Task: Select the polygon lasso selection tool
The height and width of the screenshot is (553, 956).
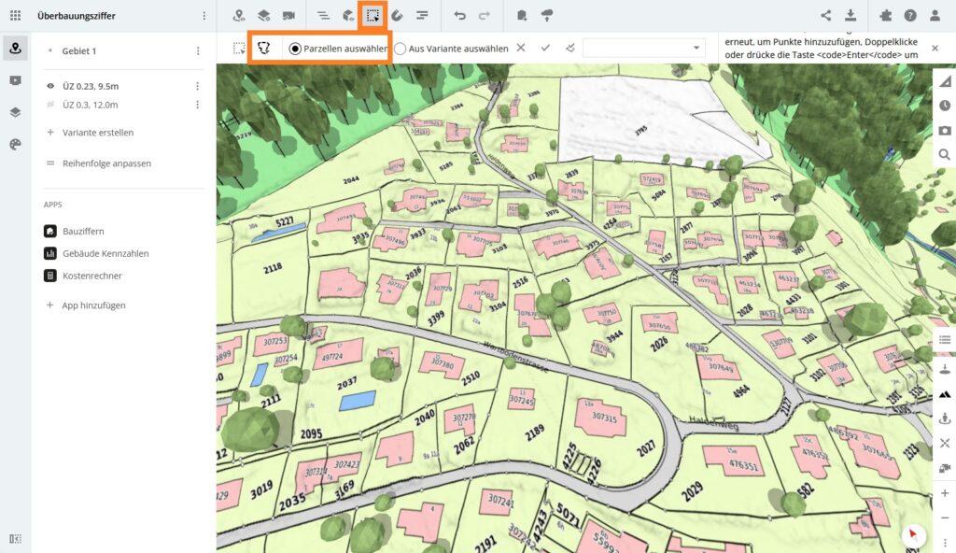Action: coord(264,48)
